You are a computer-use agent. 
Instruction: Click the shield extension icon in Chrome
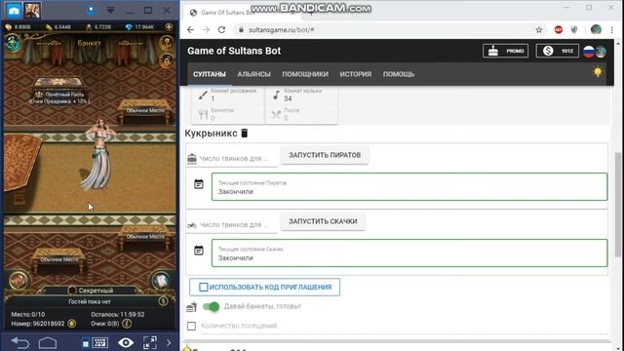click(x=574, y=30)
